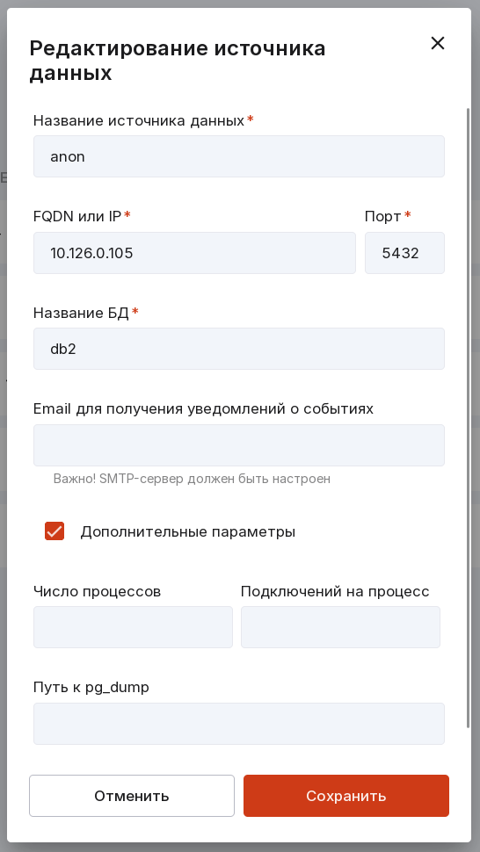Click the Порт field showing 5432
Image resolution: width=480 pixels, height=852 pixels.
405,253
